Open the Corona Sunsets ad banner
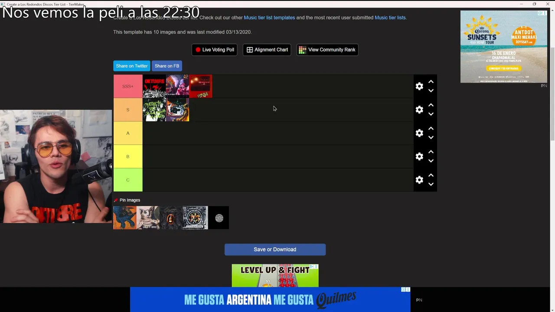Viewport: 555px width, 312px height. pyautogui.click(x=504, y=47)
